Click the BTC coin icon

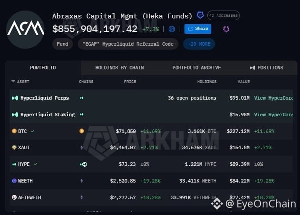tap(14, 131)
